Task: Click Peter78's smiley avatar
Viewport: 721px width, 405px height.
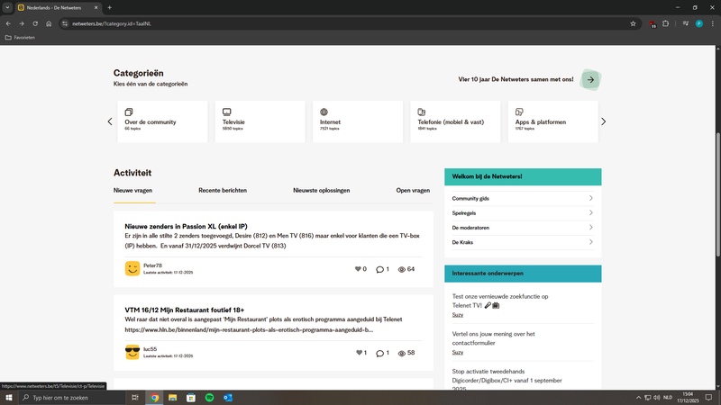Action: click(132, 268)
